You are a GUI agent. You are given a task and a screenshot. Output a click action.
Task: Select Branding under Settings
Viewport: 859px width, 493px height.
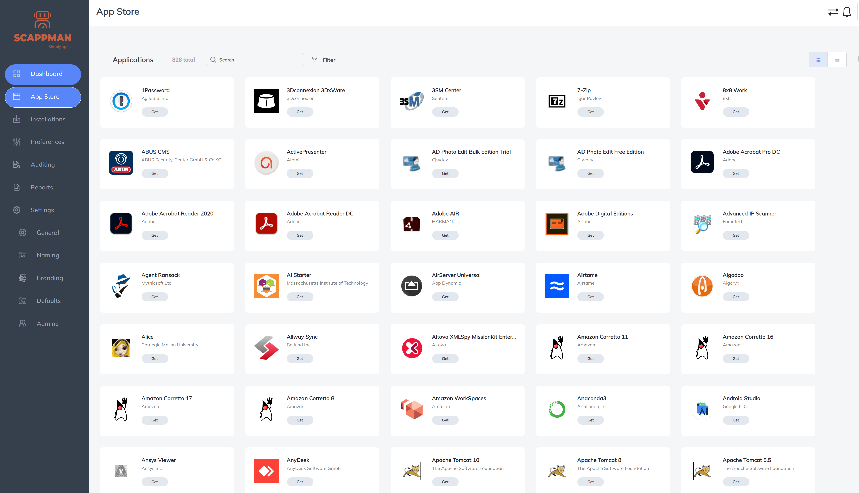[49, 278]
